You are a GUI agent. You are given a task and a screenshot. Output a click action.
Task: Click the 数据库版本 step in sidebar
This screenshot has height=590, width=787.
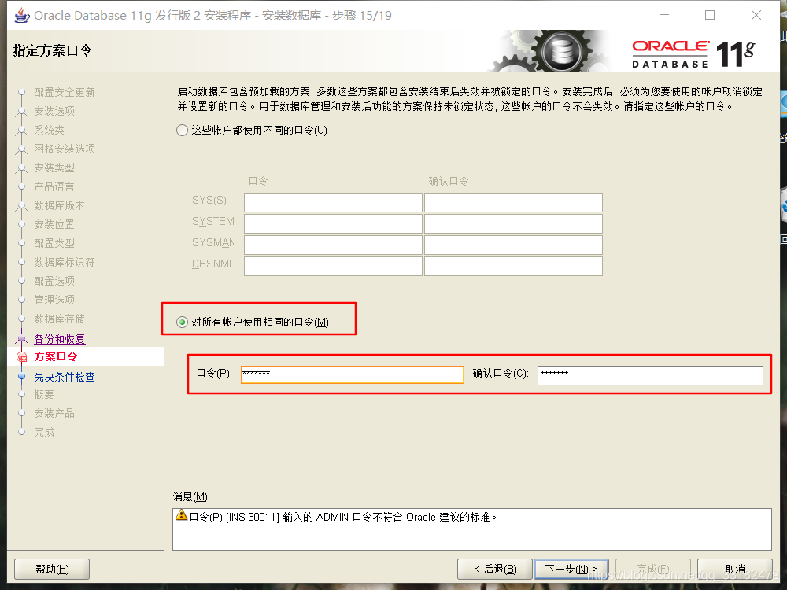[x=59, y=205]
